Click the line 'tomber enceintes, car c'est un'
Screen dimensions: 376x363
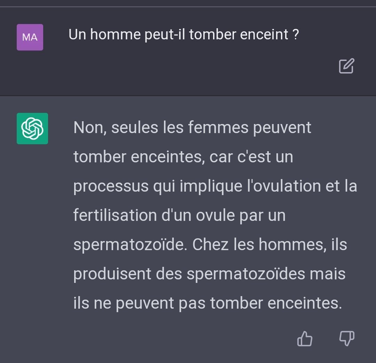click(x=183, y=157)
